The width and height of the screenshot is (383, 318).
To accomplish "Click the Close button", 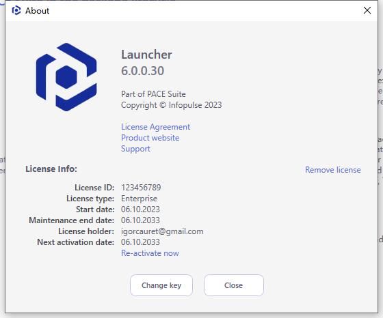I will point(234,285).
